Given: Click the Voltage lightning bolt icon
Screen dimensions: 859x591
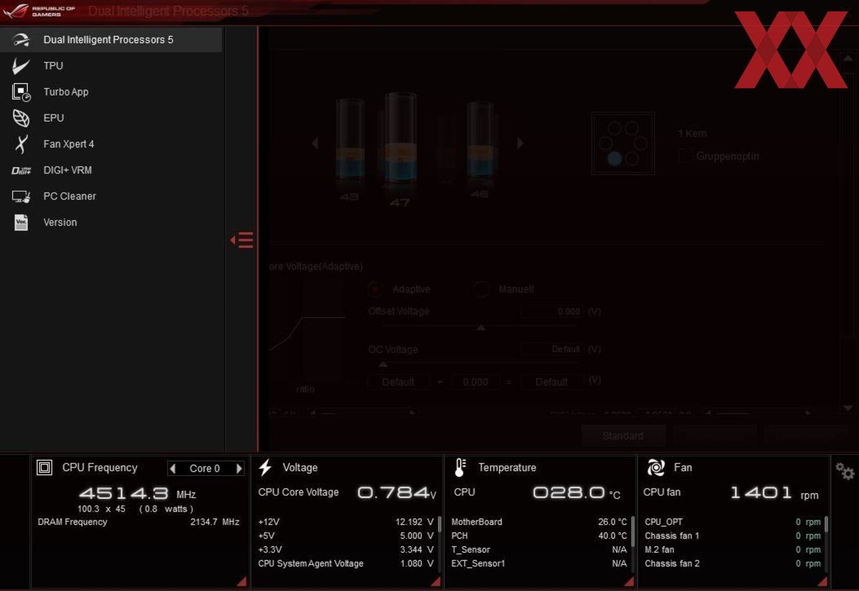Looking at the screenshot, I should tap(265, 467).
